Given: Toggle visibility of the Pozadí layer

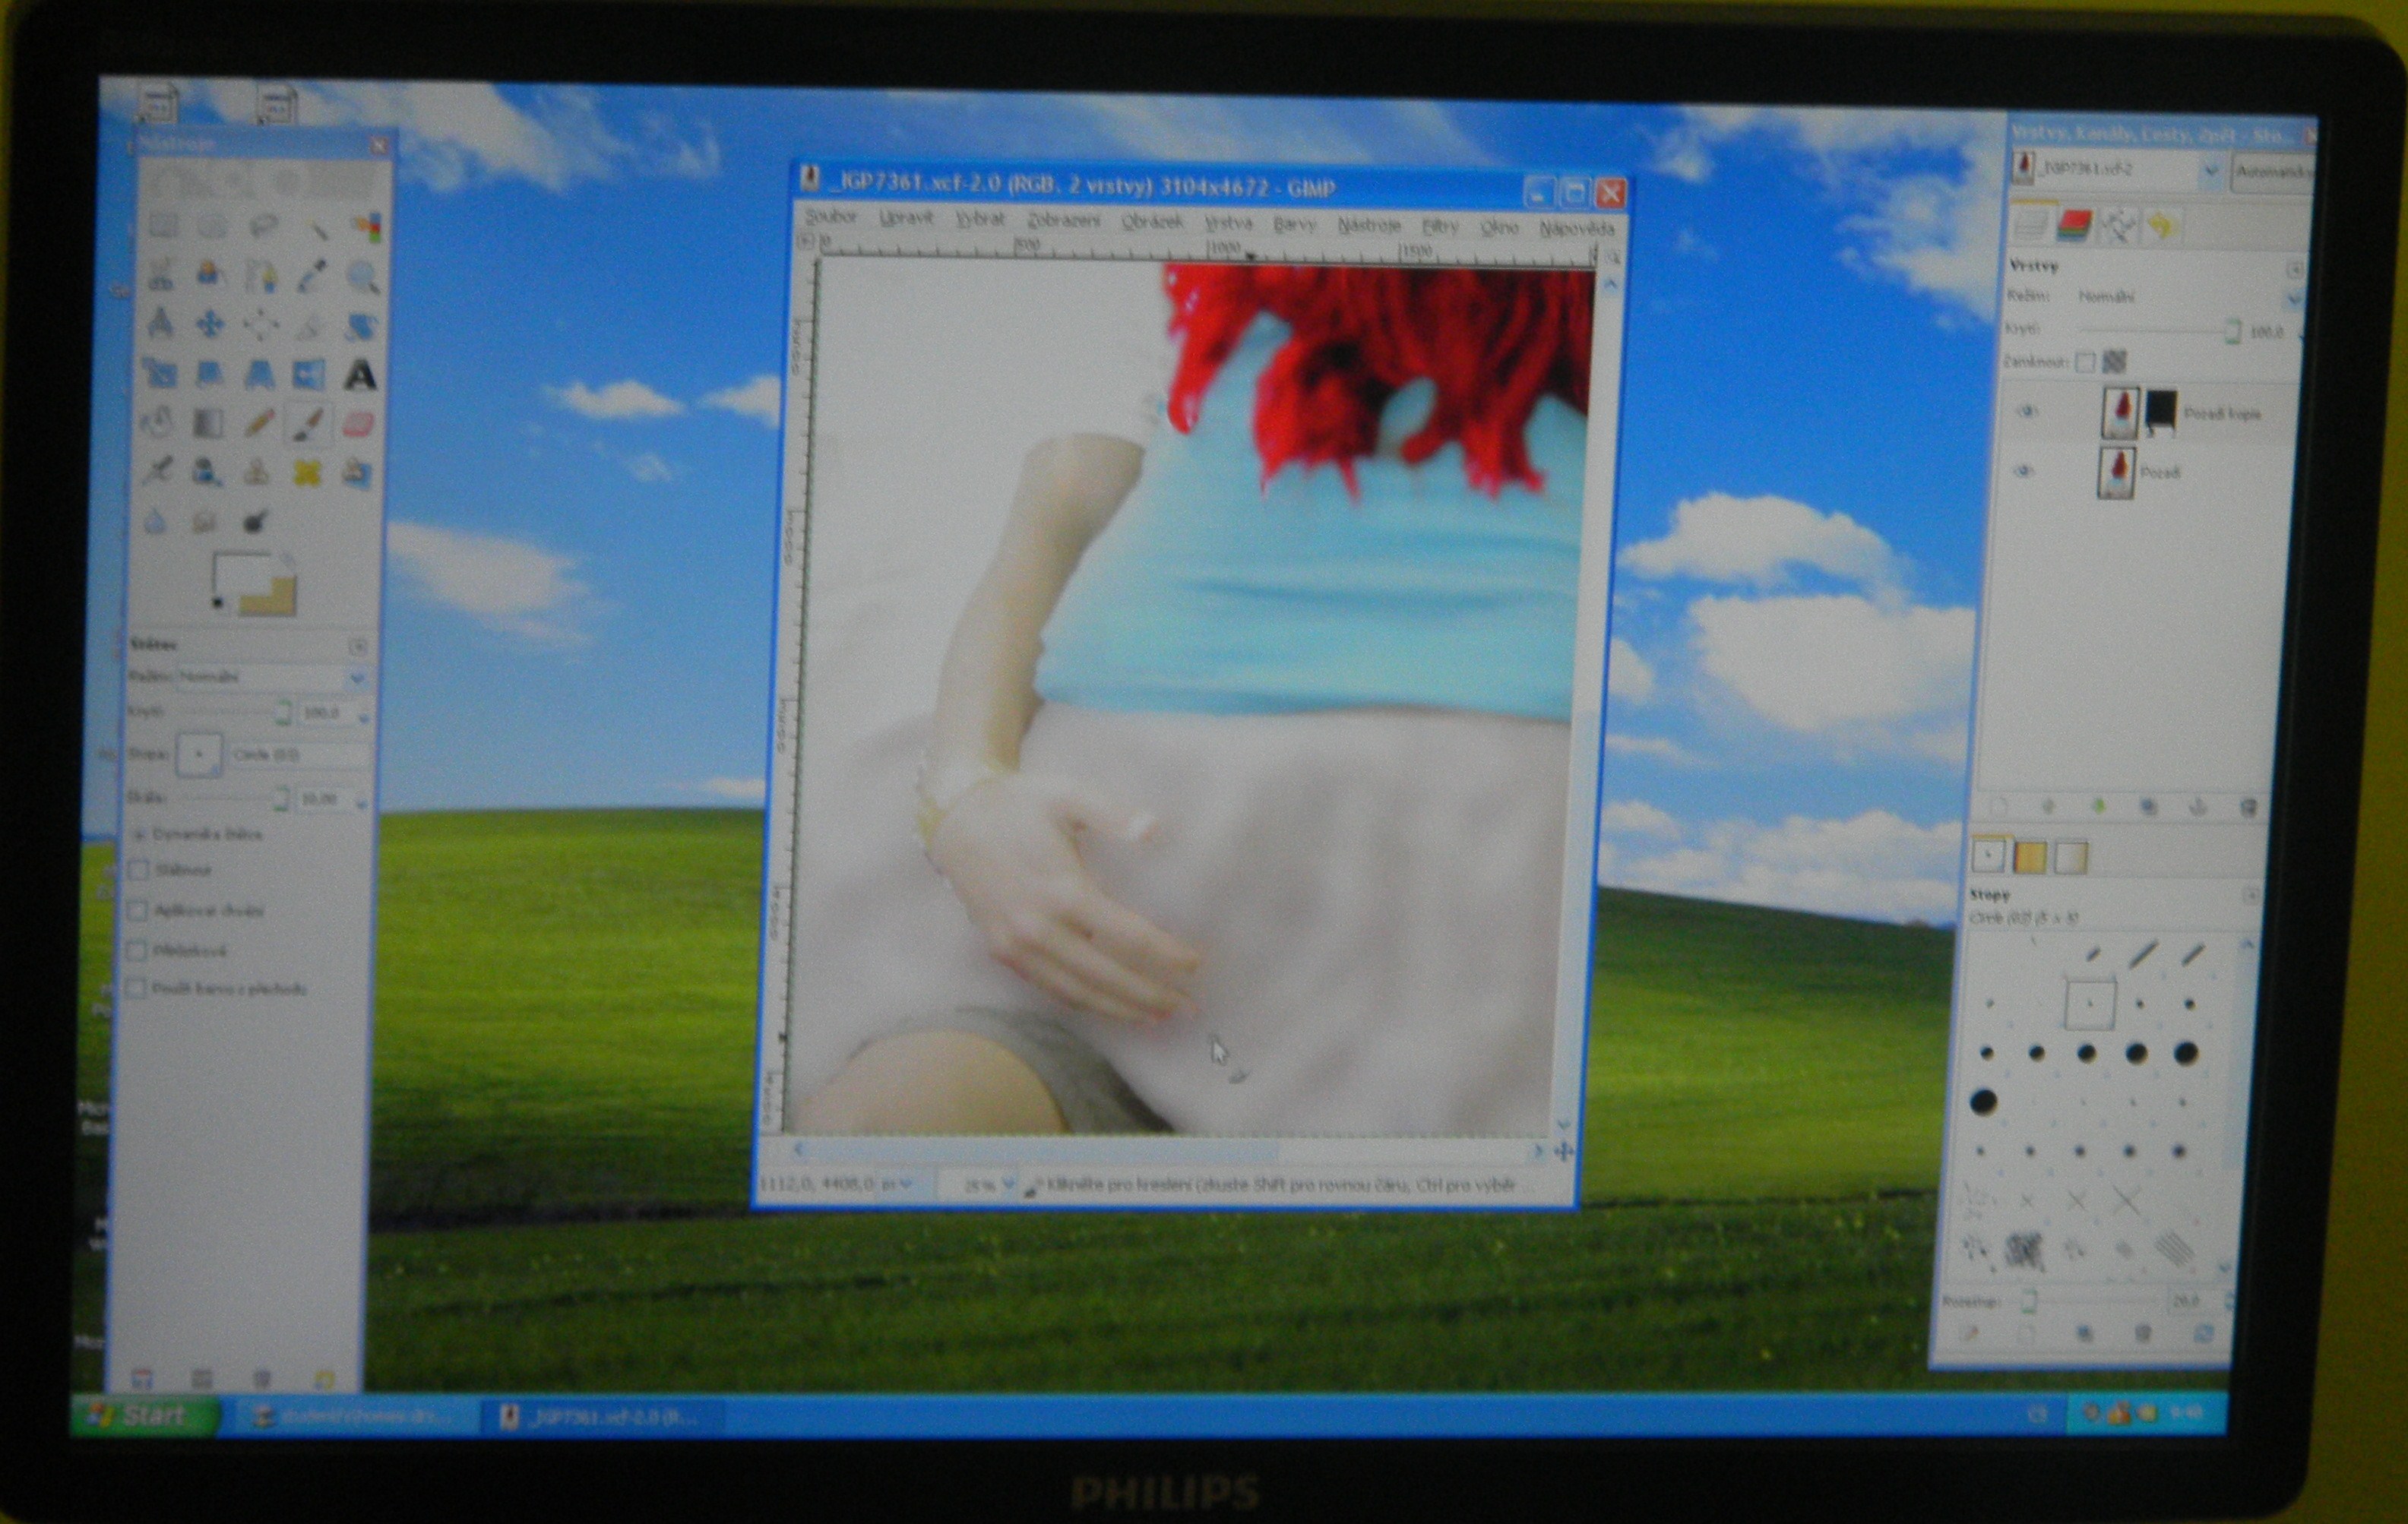Looking at the screenshot, I should point(2024,471).
